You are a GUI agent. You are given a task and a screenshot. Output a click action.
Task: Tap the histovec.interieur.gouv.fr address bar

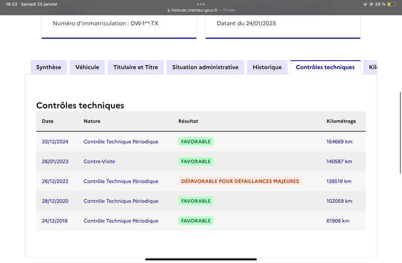(x=194, y=10)
